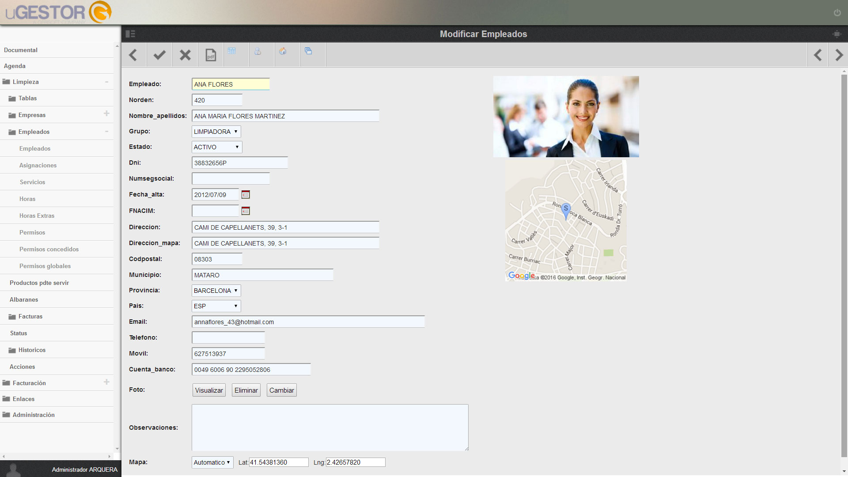Click the power logout icon
Screen dimensions: 848x477
click(837, 13)
